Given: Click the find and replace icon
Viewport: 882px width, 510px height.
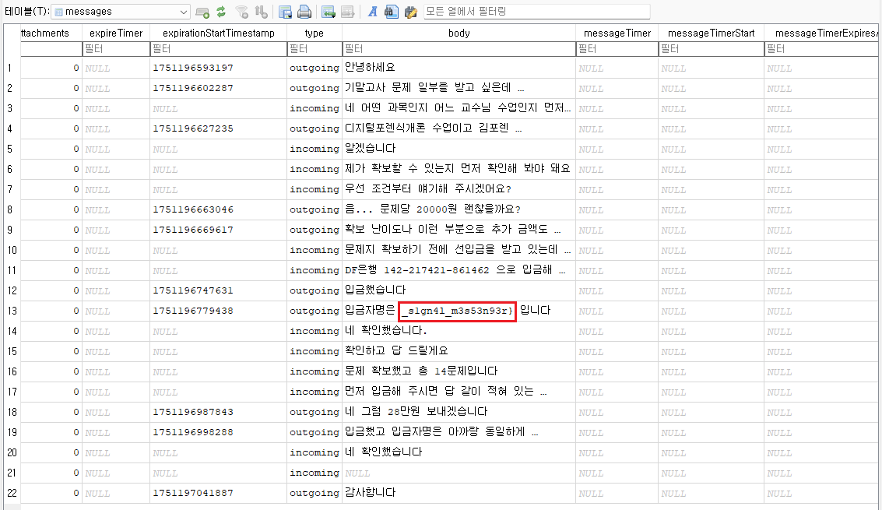Looking at the screenshot, I should [410, 12].
